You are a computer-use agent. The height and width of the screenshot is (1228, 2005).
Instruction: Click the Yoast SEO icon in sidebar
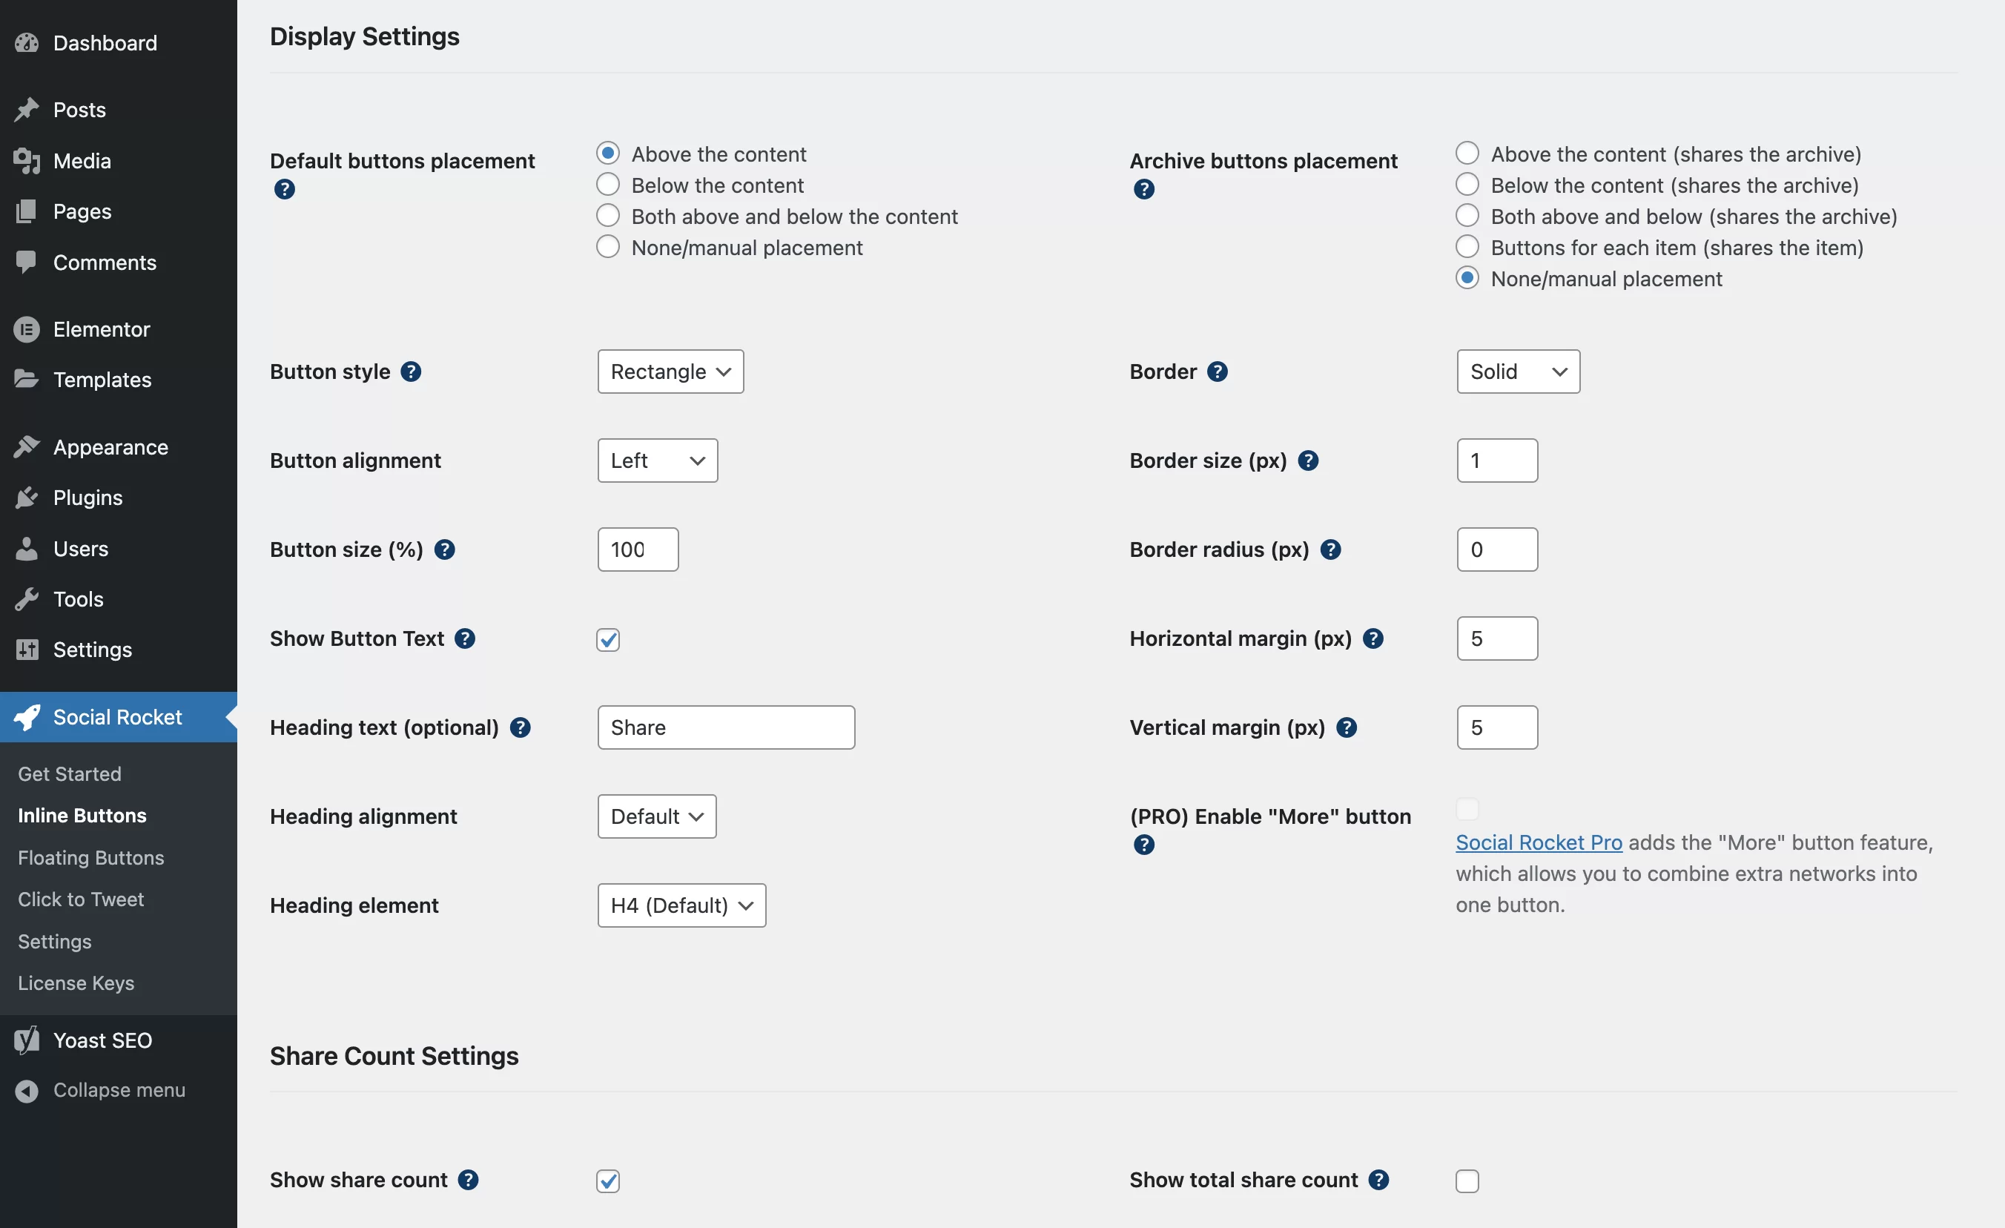click(26, 1039)
